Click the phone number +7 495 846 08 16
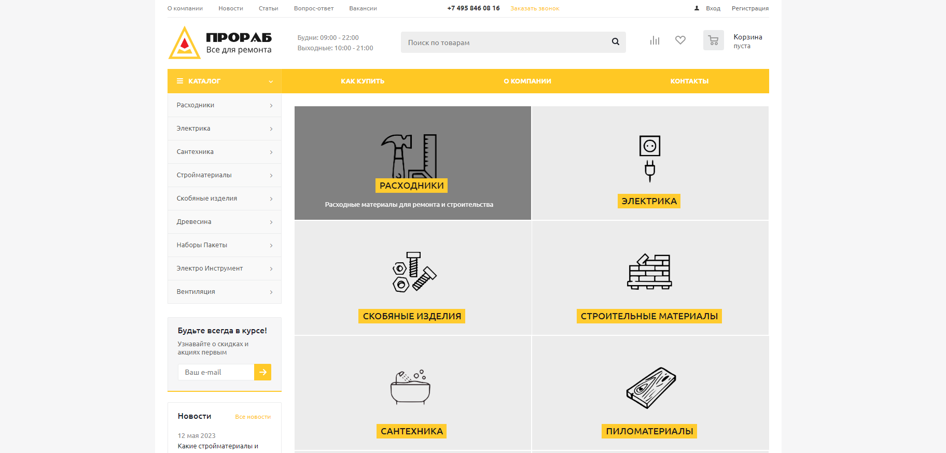946x453 pixels. point(474,8)
